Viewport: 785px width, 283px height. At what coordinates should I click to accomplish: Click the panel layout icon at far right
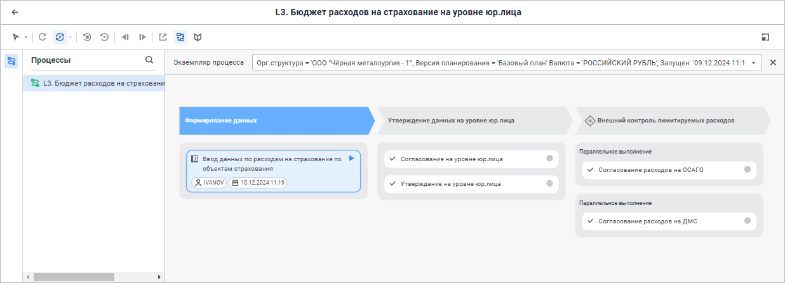766,37
